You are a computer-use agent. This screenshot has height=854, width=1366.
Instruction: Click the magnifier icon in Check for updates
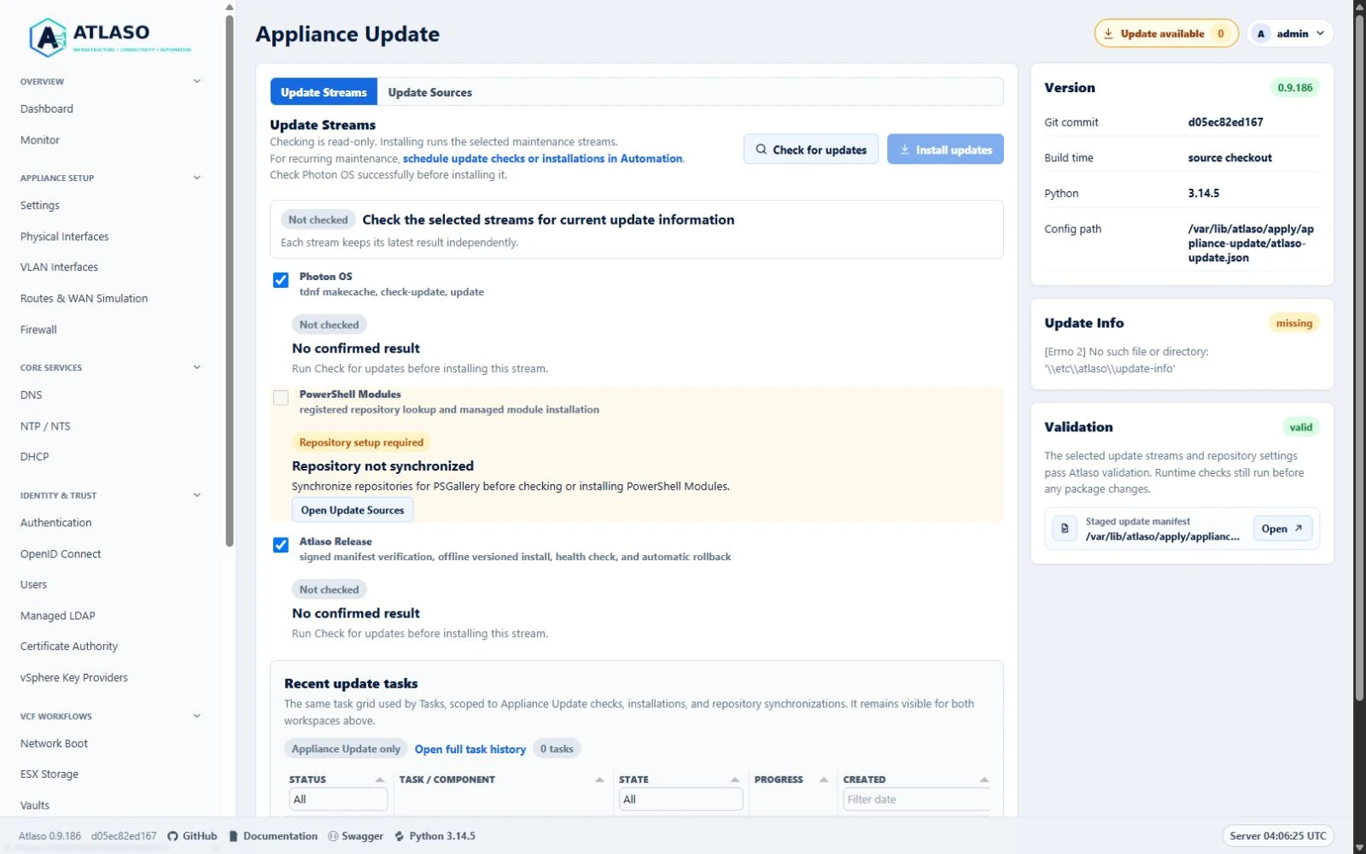pos(761,149)
